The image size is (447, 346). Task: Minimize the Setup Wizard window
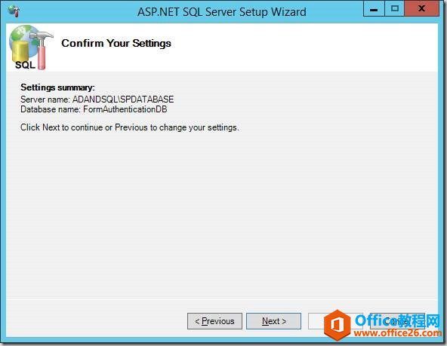click(x=374, y=9)
